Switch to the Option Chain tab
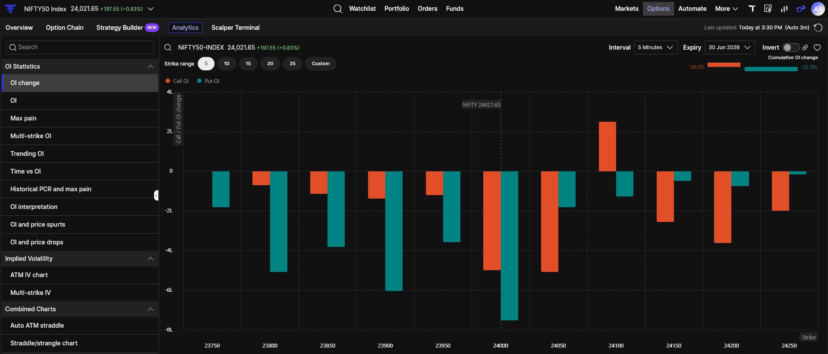 coord(65,28)
